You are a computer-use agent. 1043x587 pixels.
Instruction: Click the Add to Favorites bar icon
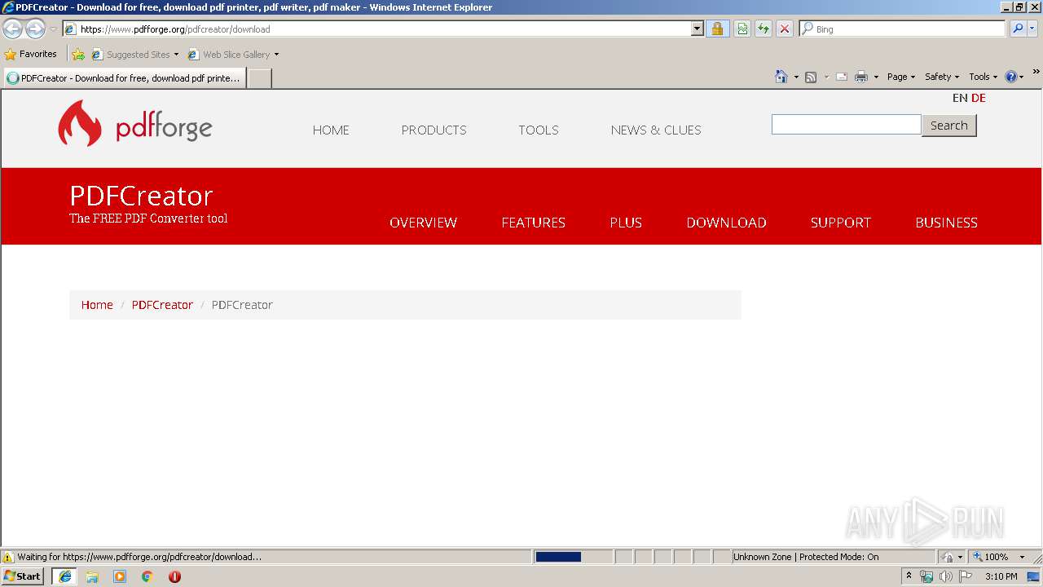click(78, 55)
